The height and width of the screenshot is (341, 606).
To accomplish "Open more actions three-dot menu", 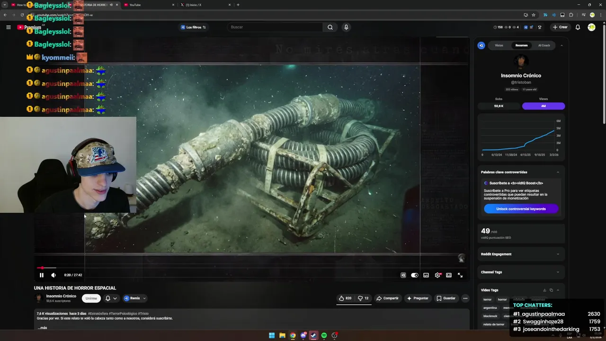I will 465,298.
